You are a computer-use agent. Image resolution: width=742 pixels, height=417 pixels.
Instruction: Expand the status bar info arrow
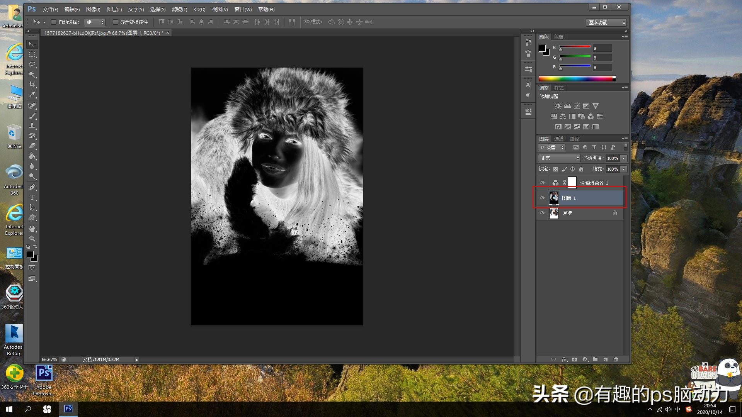pos(136,360)
